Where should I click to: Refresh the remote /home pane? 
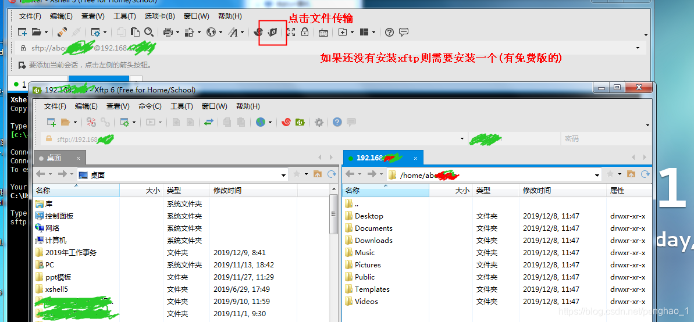pyautogui.click(x=645, y=174)
